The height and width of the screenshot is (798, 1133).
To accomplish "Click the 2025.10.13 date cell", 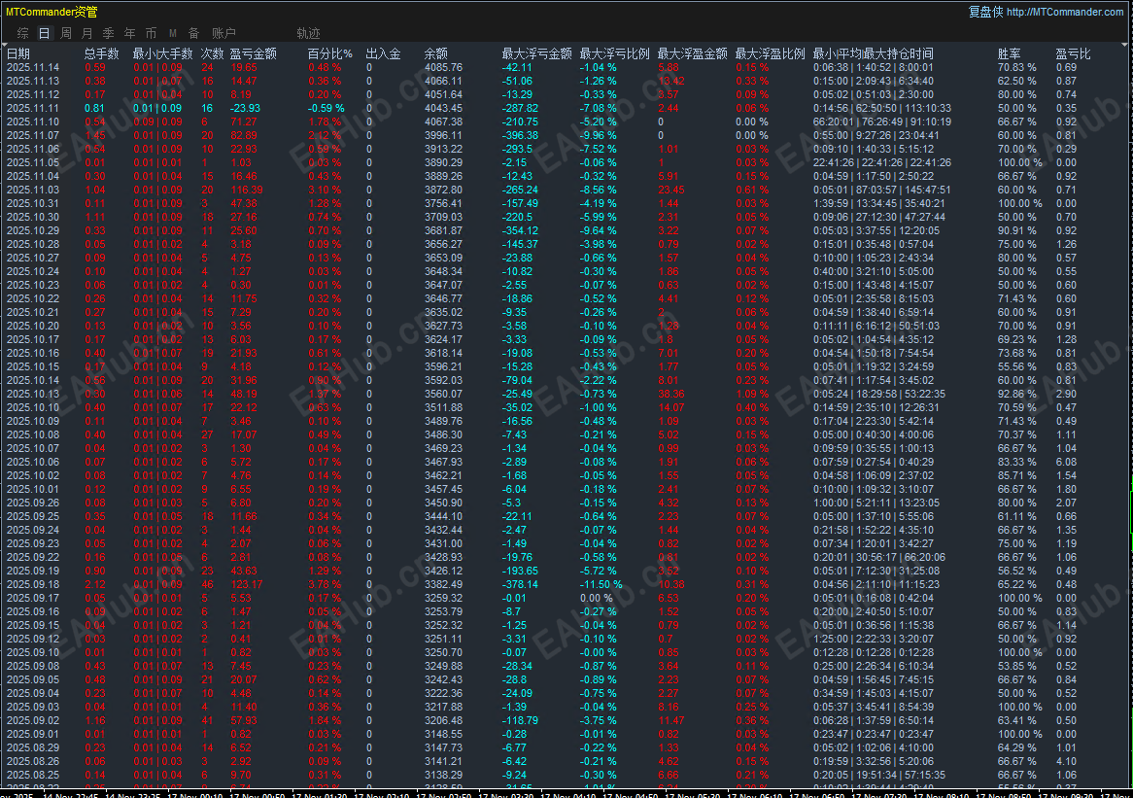I will coord(32,394).
